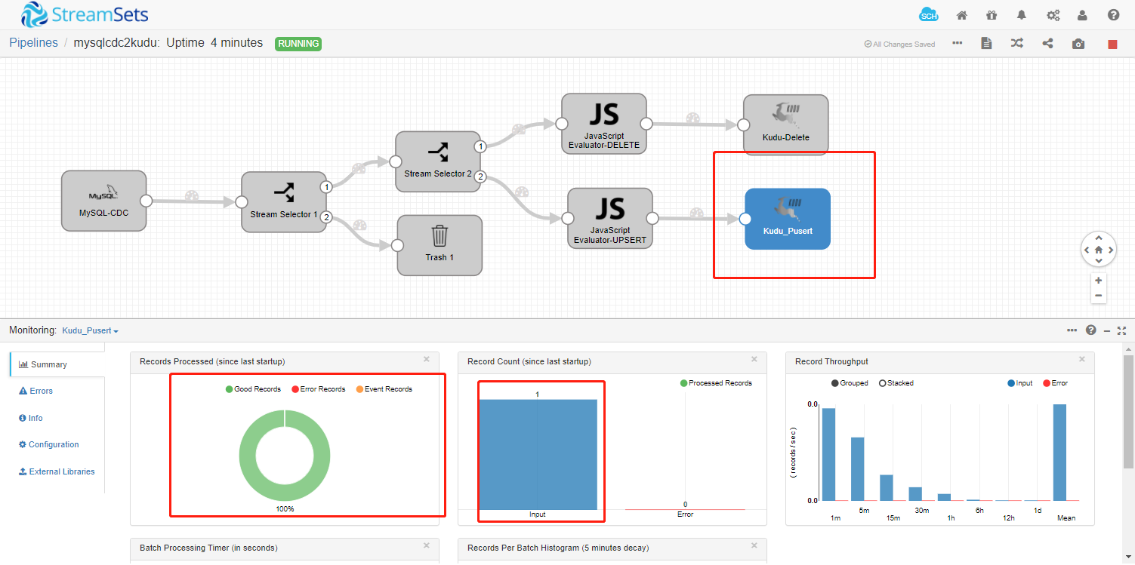Viewport: 1135px width, 565px height.
Task: Open the pipeline more options ellipsis
Action: pos(958,43)
